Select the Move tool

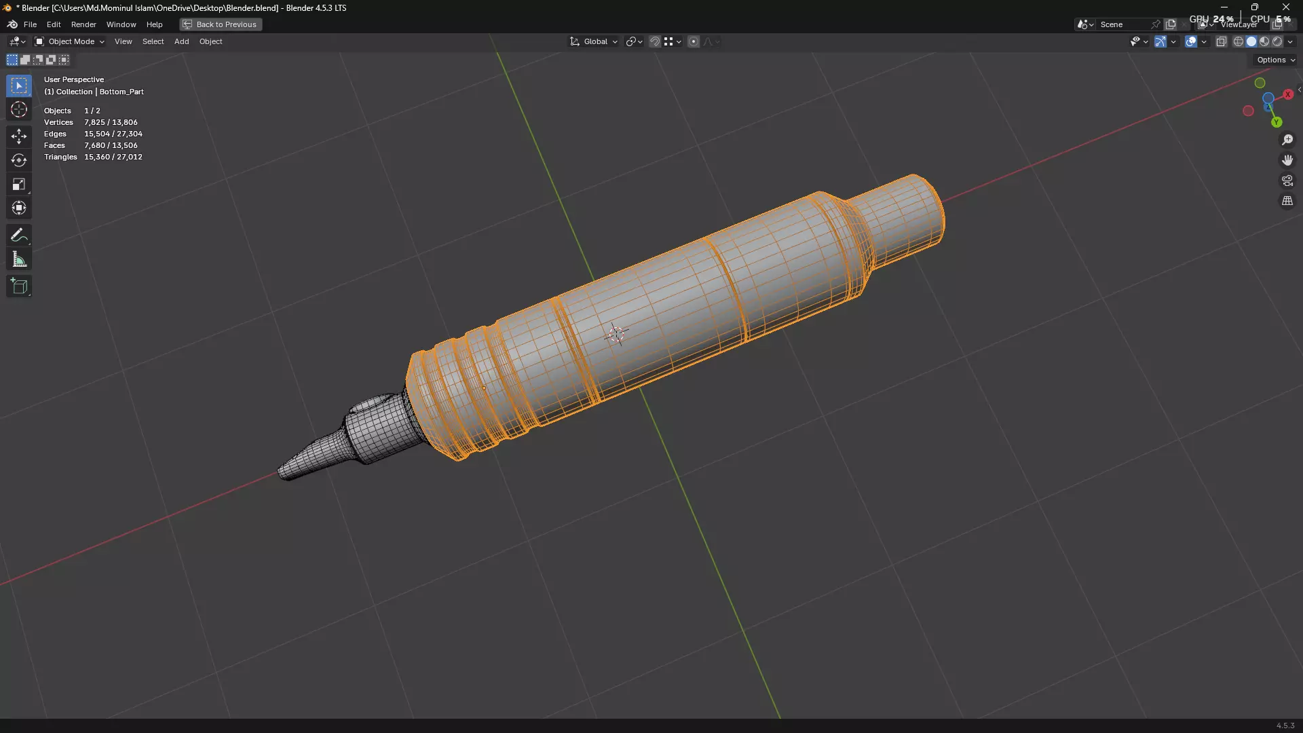click(19, 136)
